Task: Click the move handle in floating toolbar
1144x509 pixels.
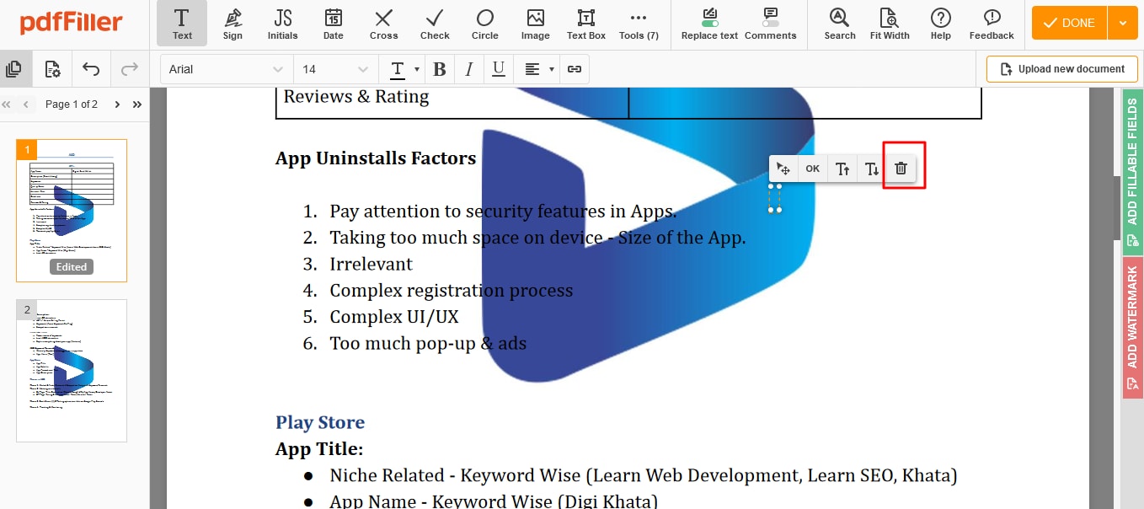Action: [x=783, y=169]
